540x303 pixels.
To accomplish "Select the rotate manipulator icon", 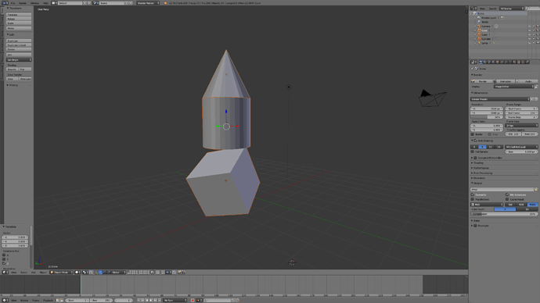I will tap(105, 273).
